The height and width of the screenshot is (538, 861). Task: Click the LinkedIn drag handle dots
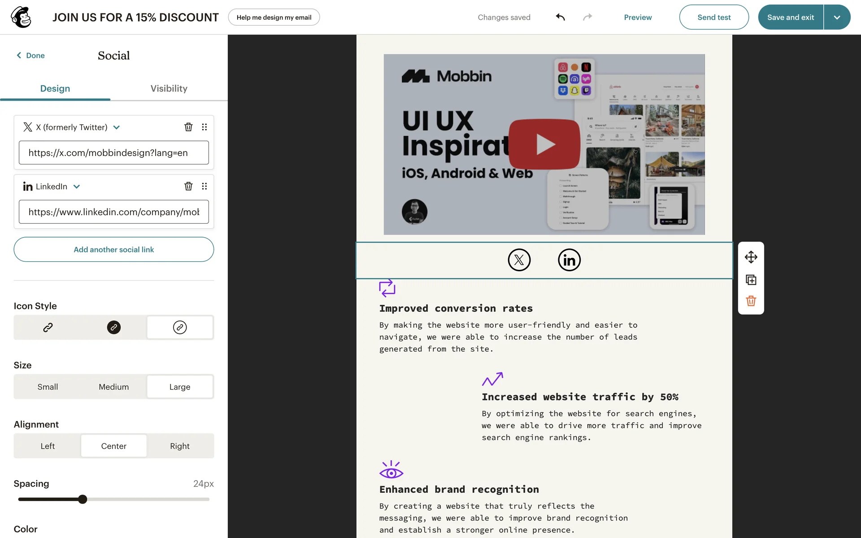point(204,187)
